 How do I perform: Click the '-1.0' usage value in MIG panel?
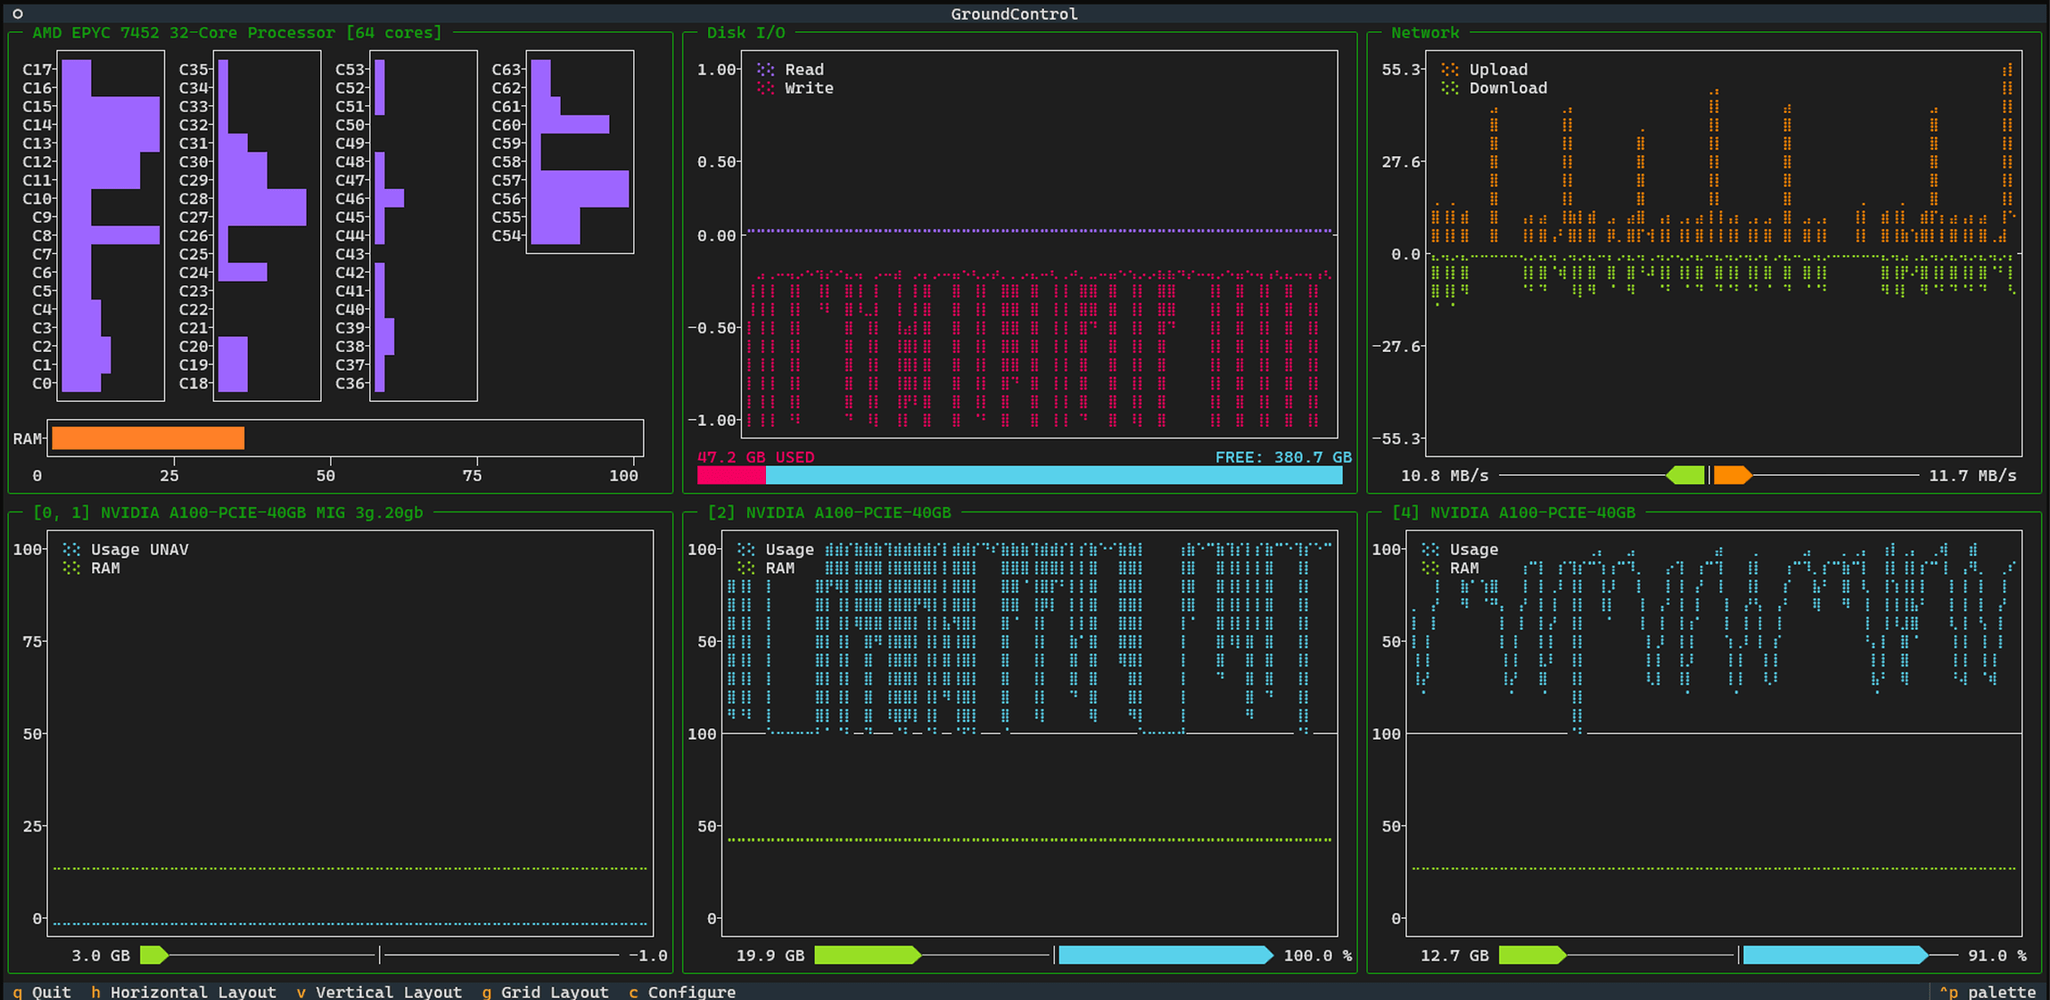pos(648,955)
